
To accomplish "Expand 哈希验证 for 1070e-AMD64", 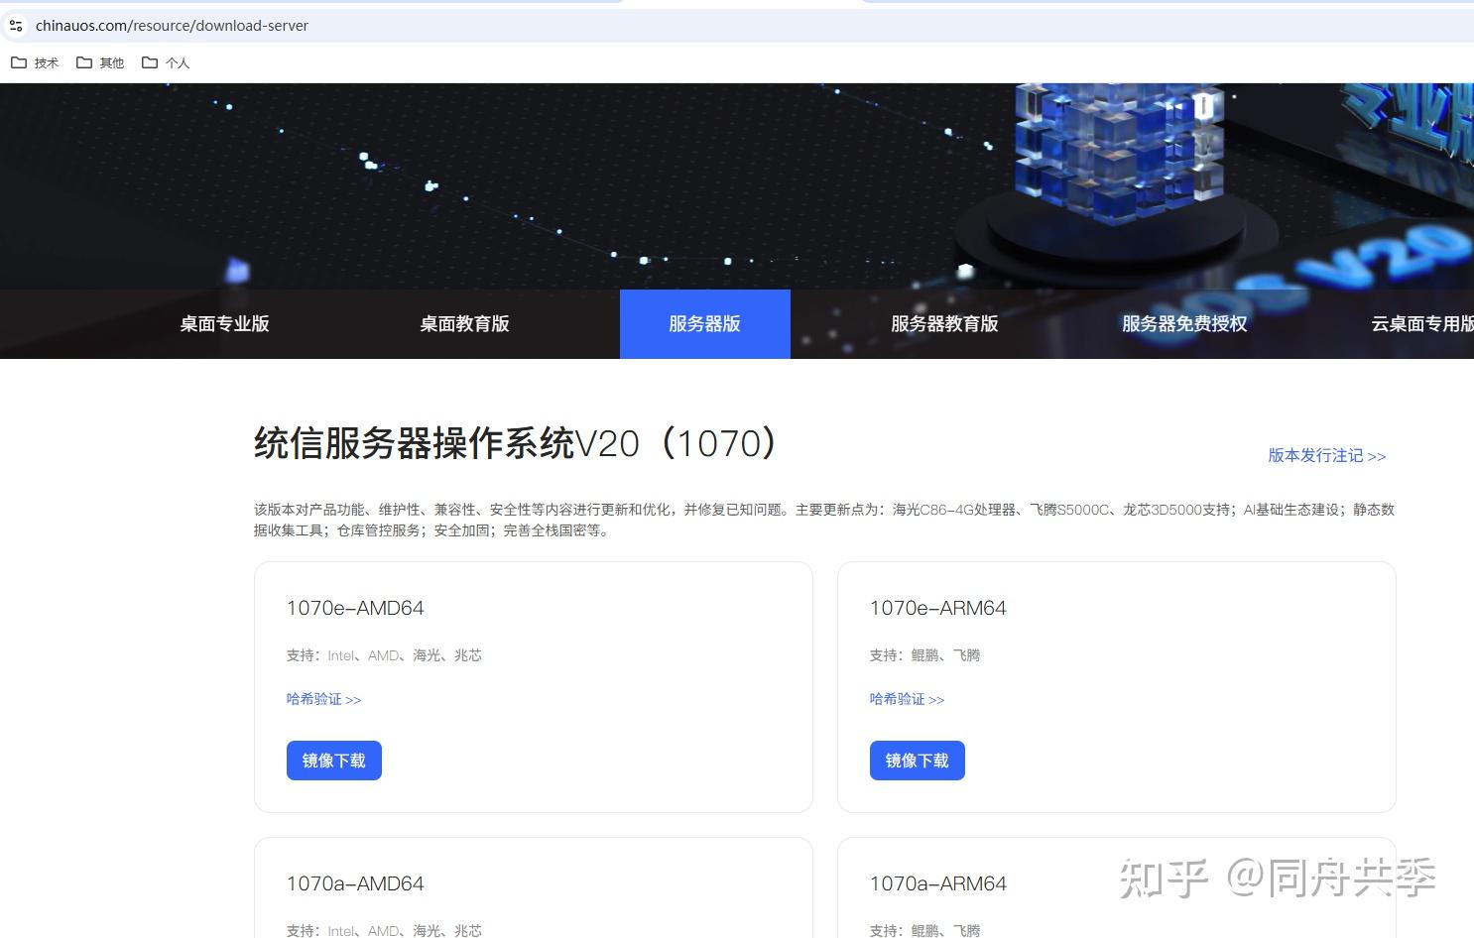I will tap(323, 699).
